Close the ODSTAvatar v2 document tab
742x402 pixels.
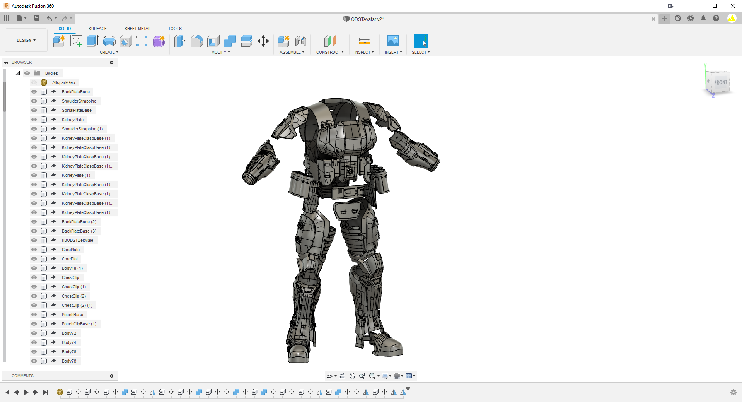click(653, 19)
